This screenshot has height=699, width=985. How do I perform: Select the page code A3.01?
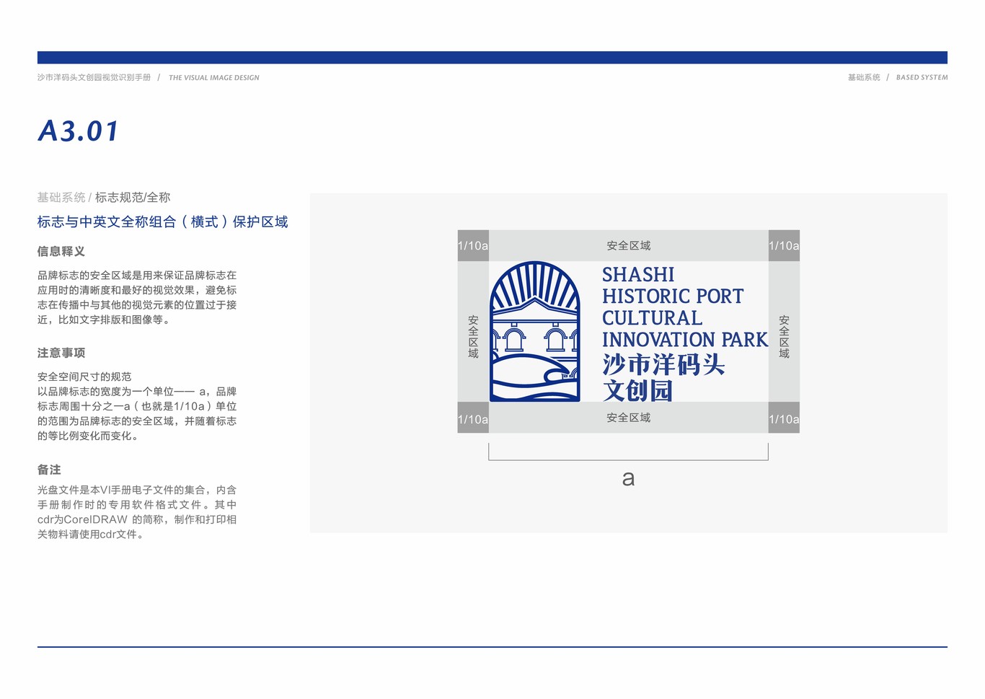click(79, 131)
